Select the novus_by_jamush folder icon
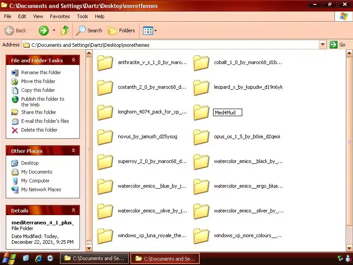 [105, 137]
